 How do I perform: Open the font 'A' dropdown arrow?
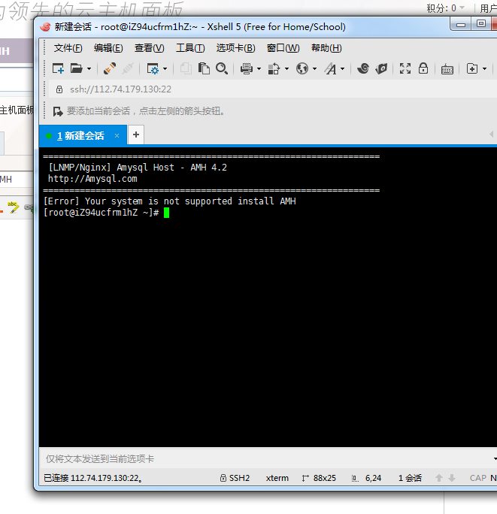[x=342, y=69]
